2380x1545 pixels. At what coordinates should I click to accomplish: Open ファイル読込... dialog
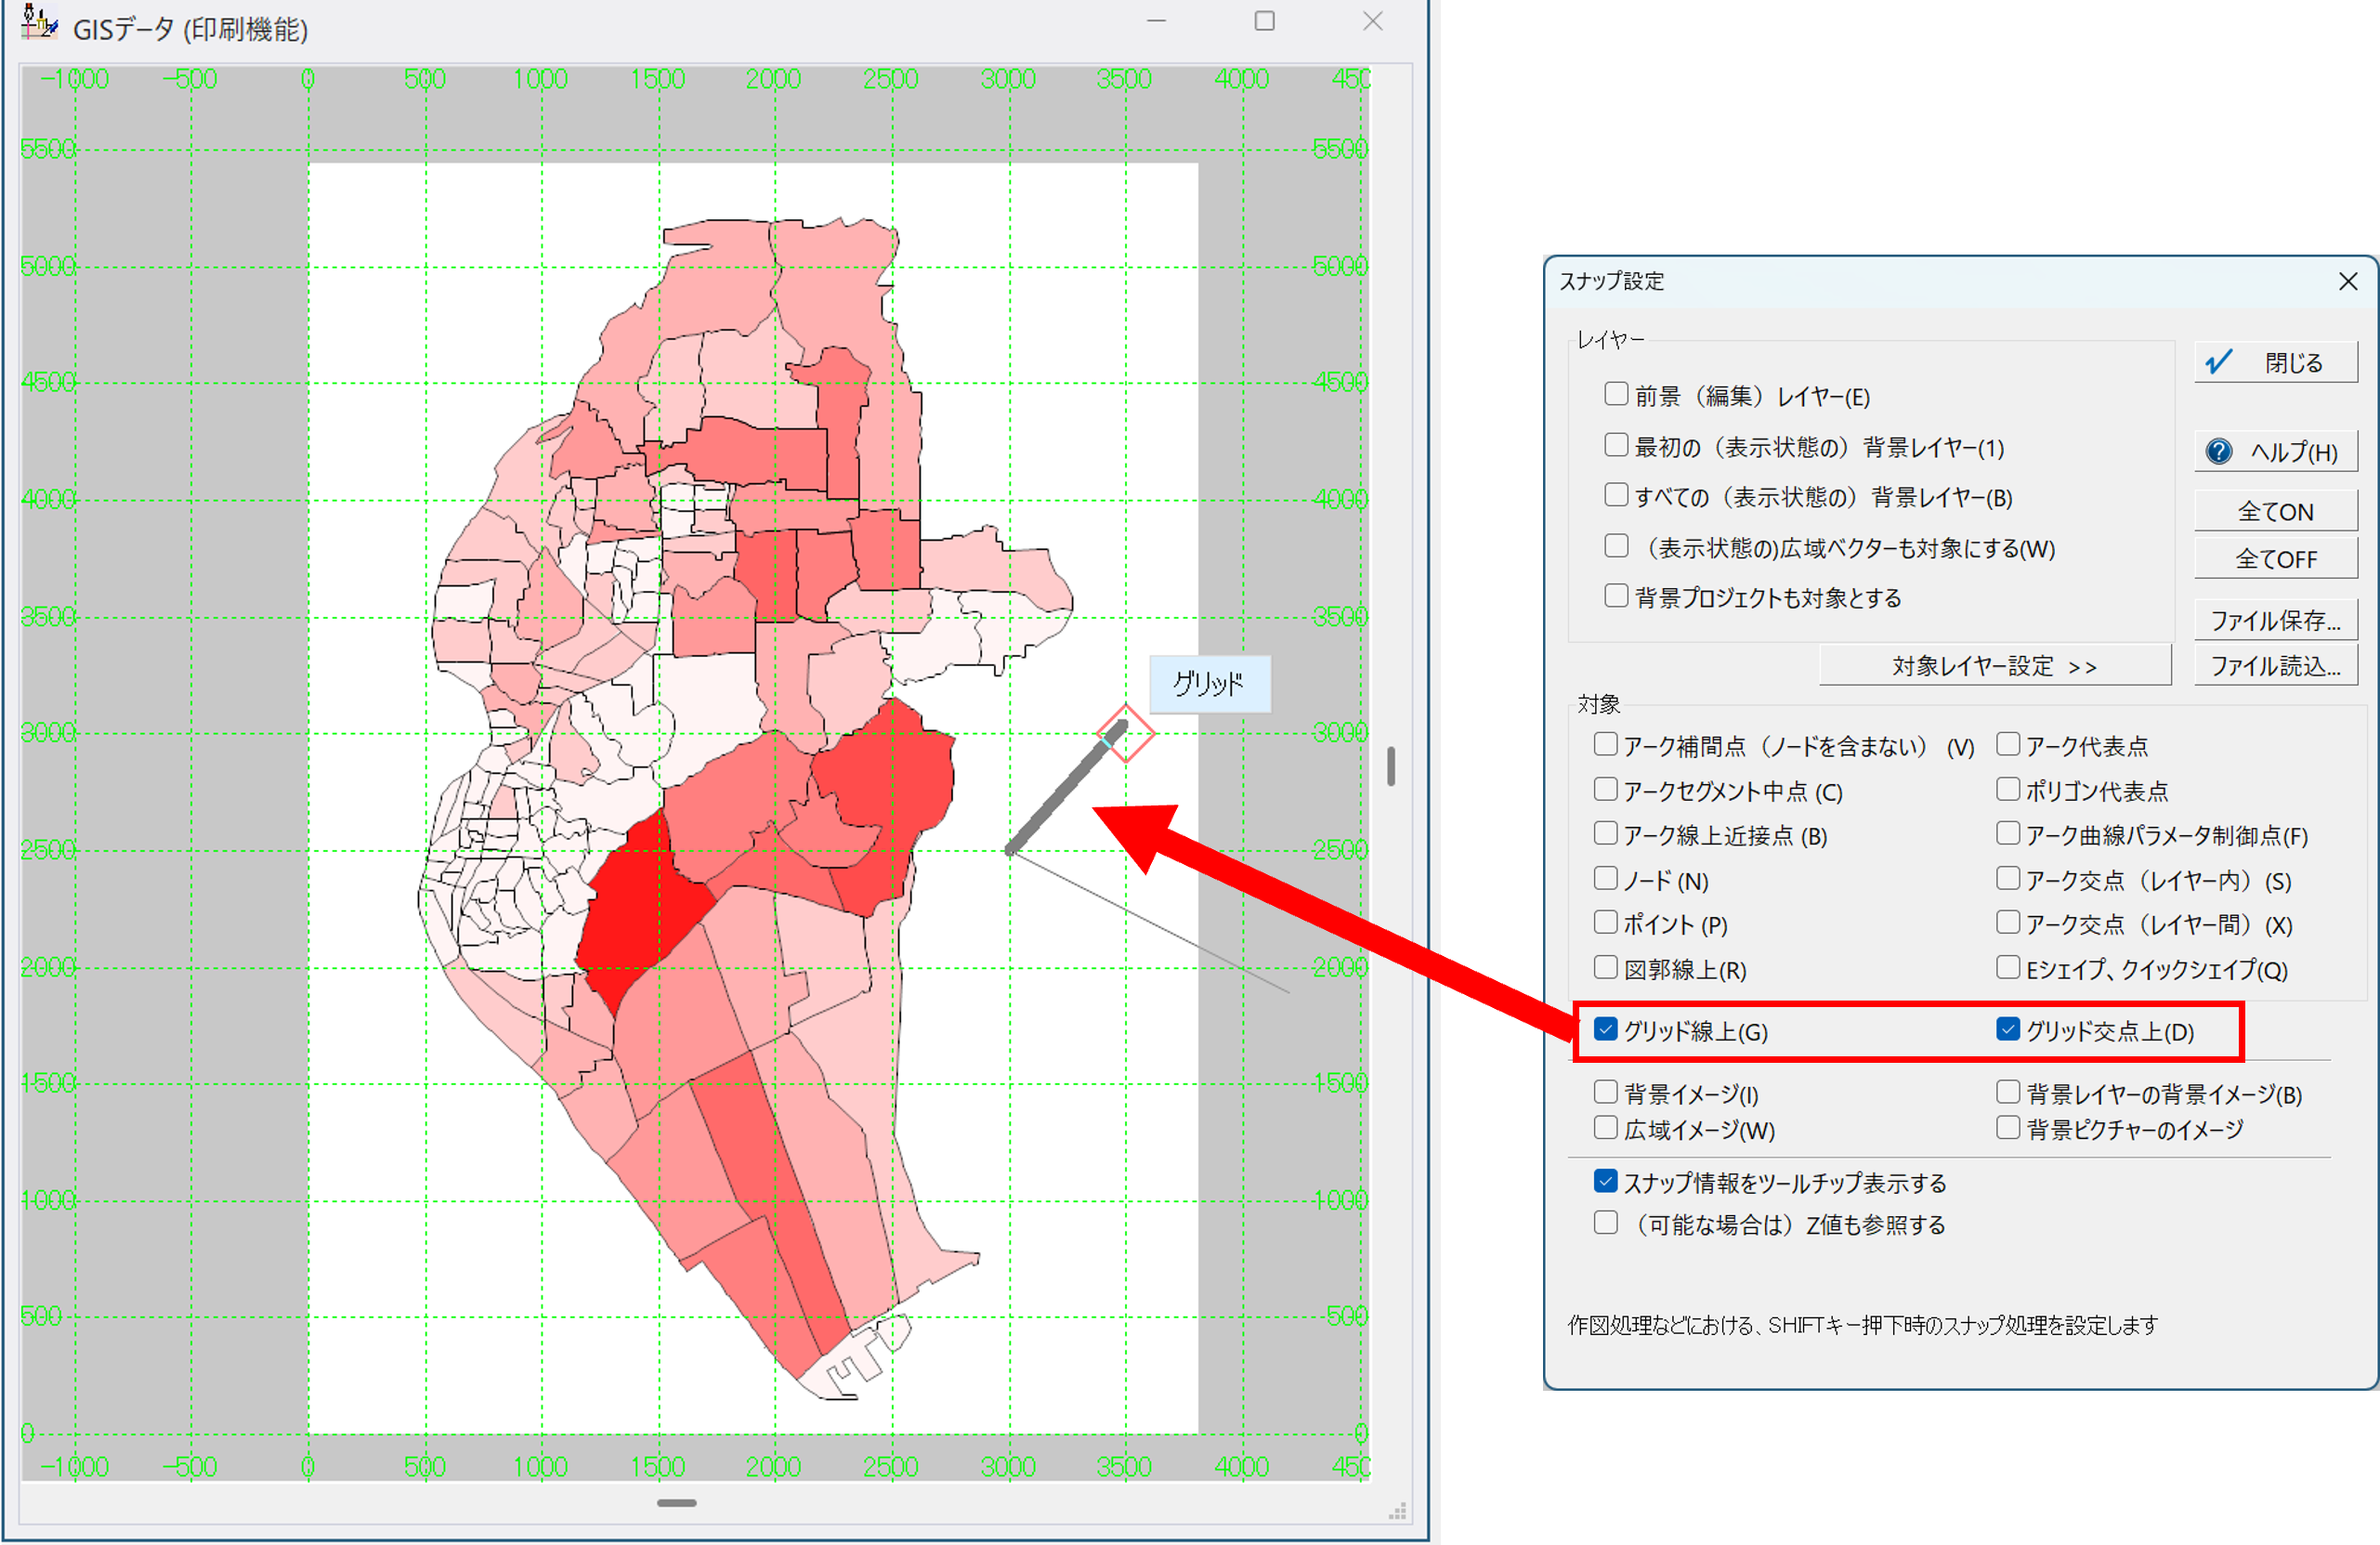click(x=2275, y=666)
